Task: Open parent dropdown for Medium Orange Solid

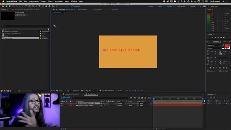Action: [144, 105]
